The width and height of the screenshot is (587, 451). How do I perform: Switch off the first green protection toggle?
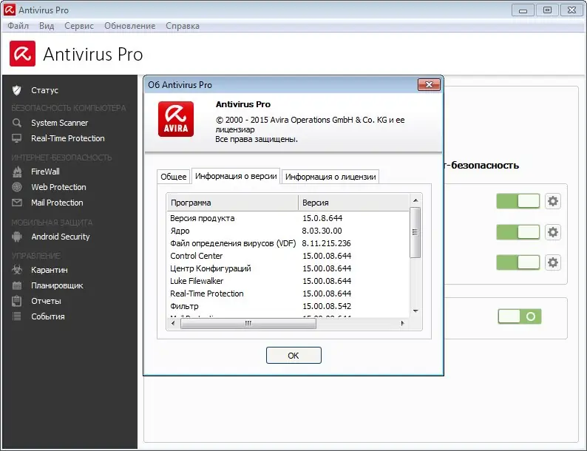(518, 201)
